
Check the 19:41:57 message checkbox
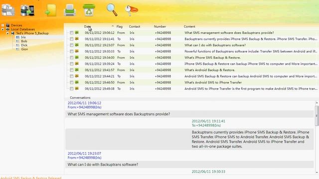click(72, 70)
